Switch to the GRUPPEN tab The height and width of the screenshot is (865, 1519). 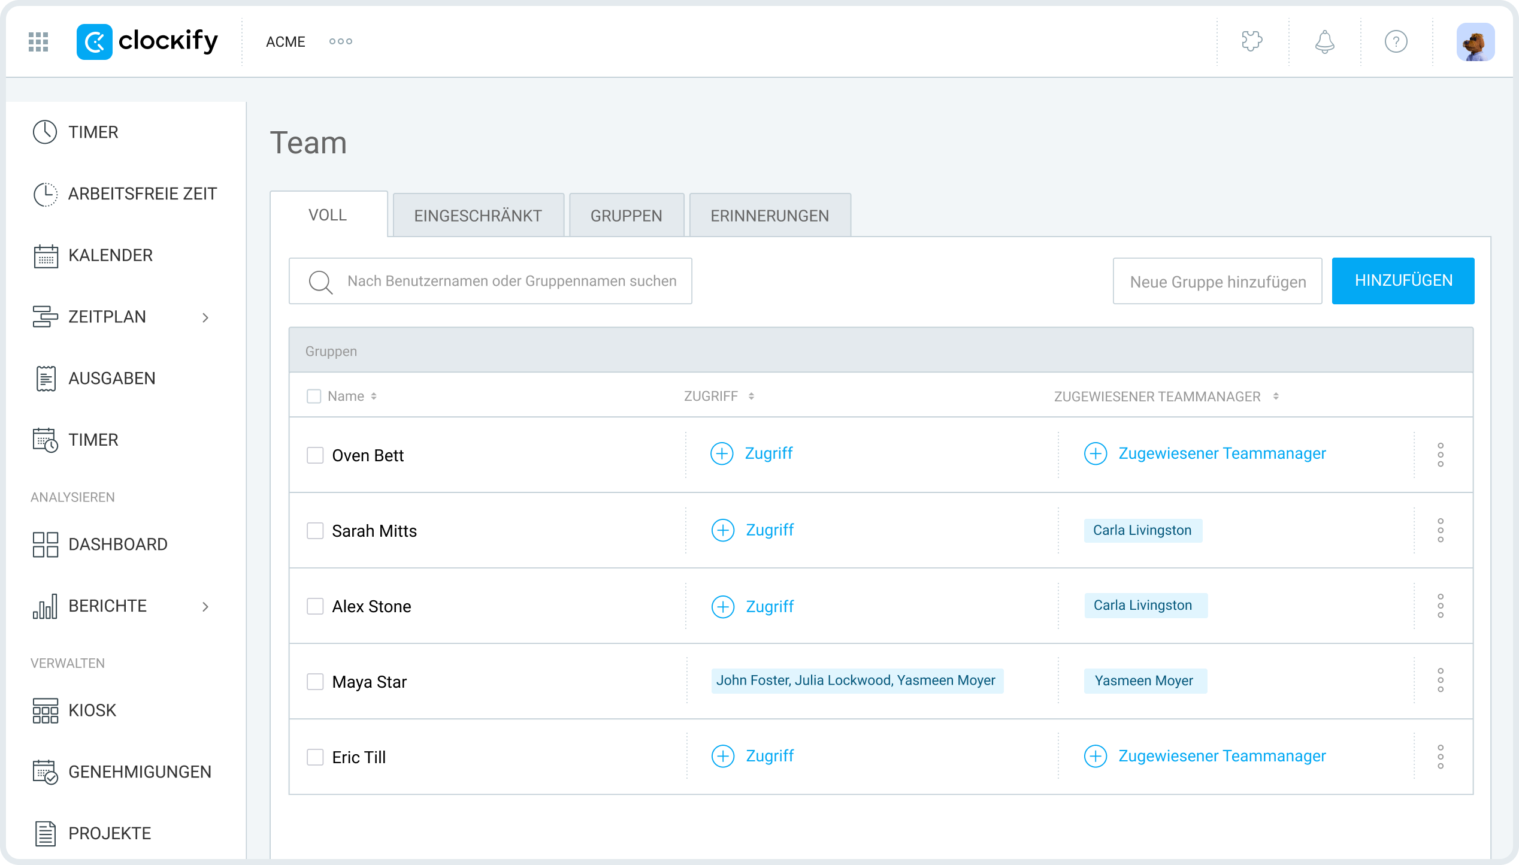click(x=627, y=215)
